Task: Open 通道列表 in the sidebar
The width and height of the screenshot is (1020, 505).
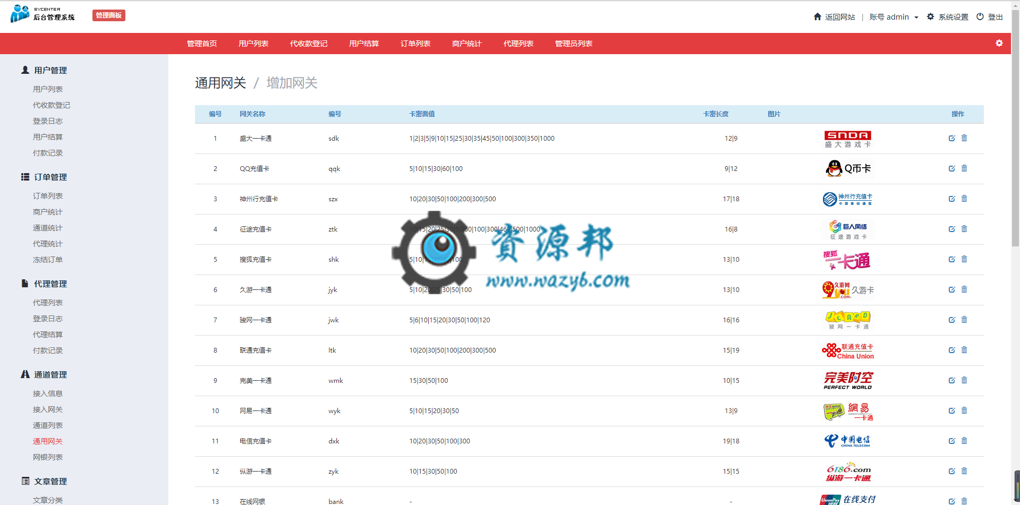Action: click(x=48, y=425)
